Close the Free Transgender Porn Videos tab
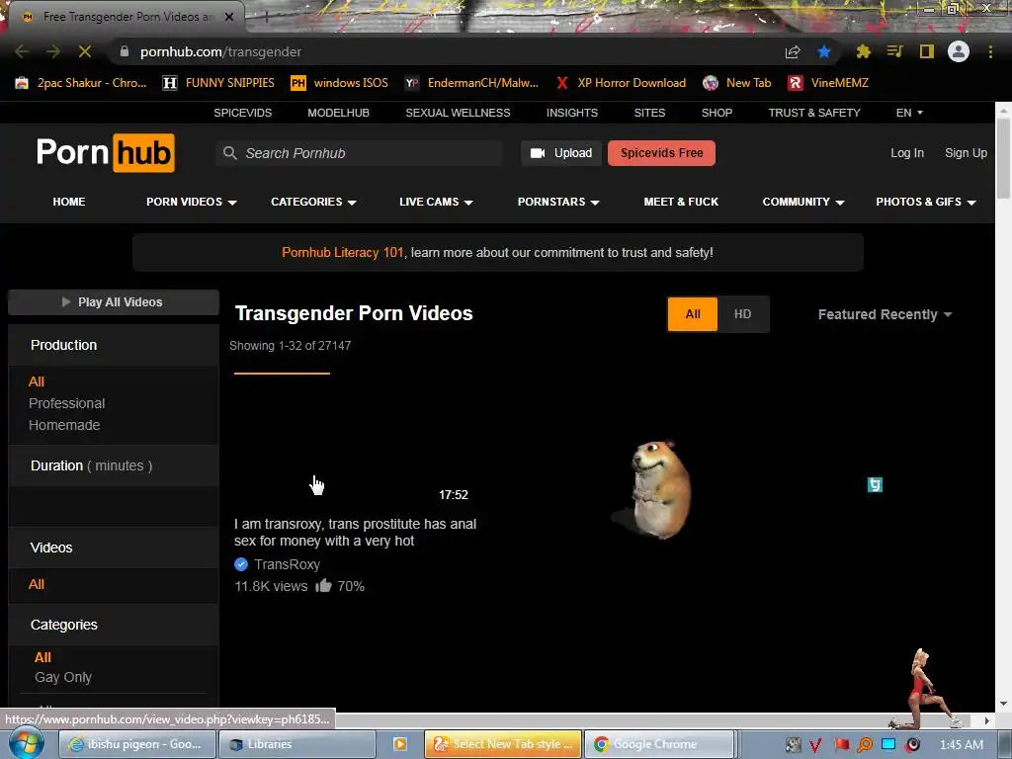The height and width of the screenshot is (759, 1012). (229, 17)
